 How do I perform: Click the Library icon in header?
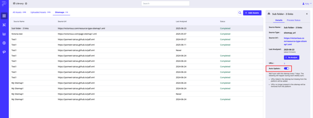(x=14, y=3)
